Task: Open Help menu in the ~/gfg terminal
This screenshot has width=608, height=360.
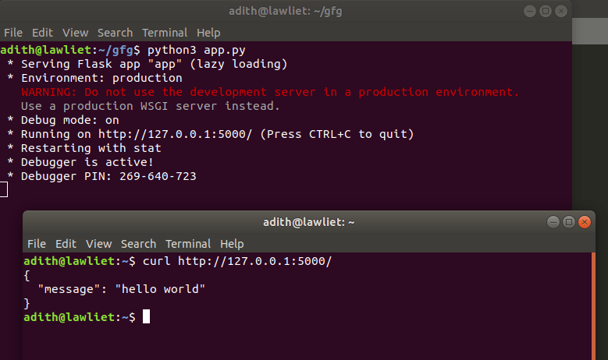Action: pyautogui.click(x=208, y=33)
